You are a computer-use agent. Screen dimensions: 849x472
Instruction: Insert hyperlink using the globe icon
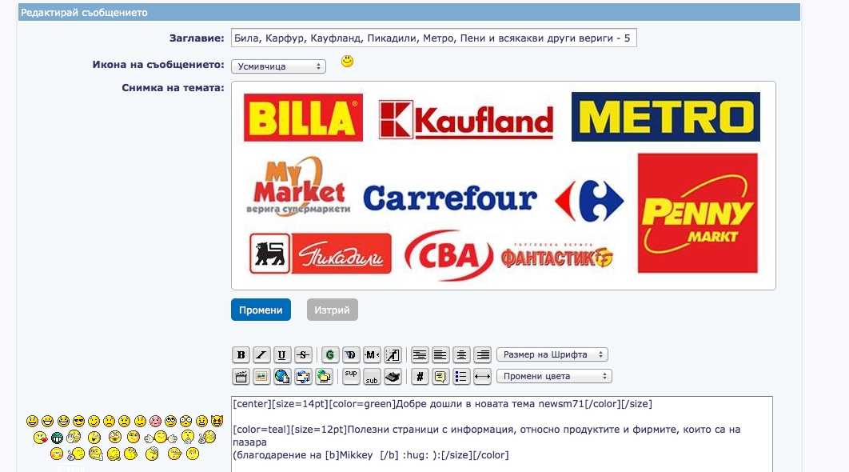(x=282, y=376)
